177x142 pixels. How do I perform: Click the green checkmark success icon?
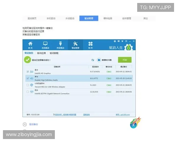(x=27, y=60)
